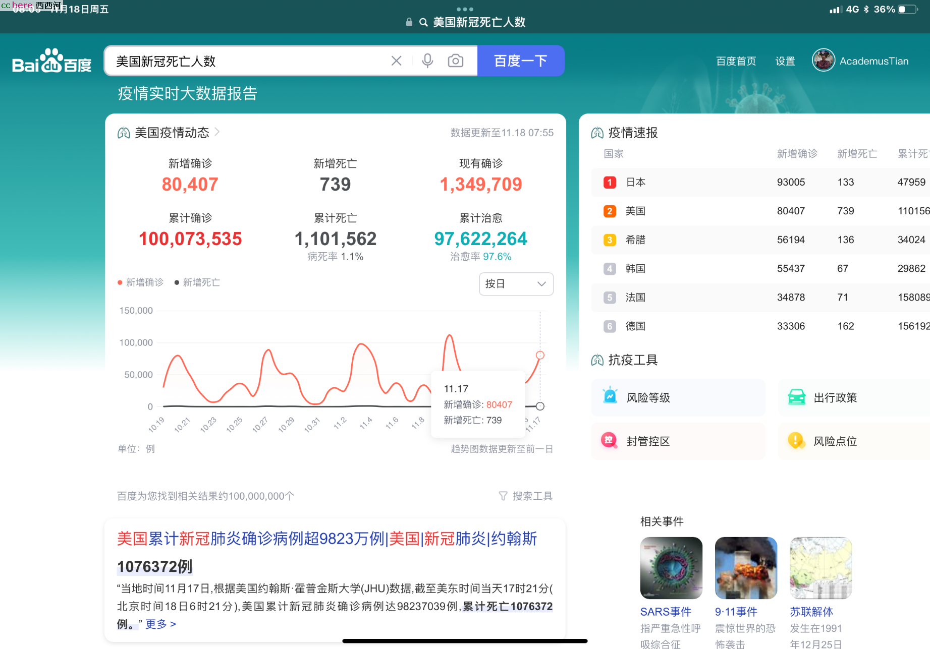930x649 pixels.
Task: Open the 9·11事件 thumbnail image
Action: pos(746,568)
